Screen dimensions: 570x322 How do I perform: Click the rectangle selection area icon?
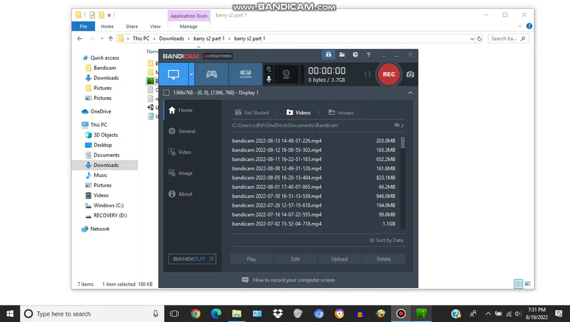click(167, 93)
